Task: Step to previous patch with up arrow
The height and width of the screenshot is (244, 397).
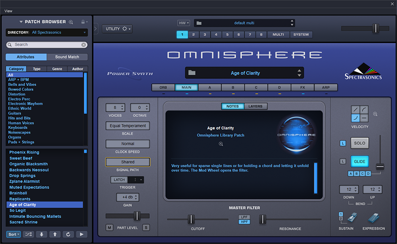Action: (55, 235)
